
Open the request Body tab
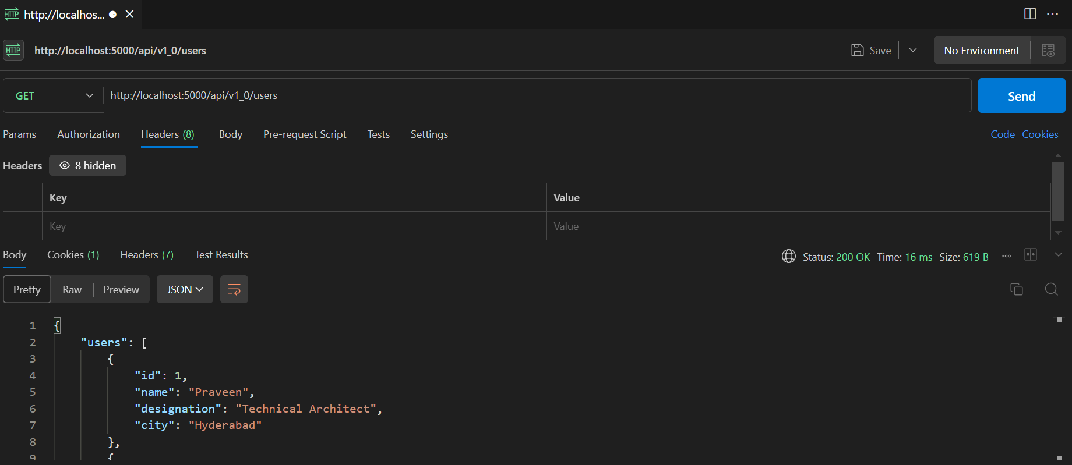[231, 134]
